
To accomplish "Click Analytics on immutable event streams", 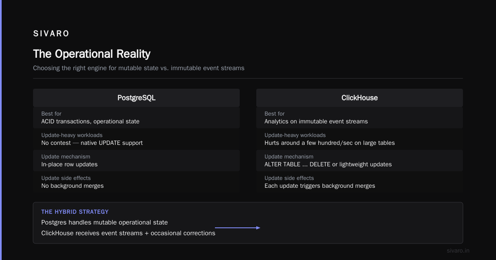I will (316, 121).
